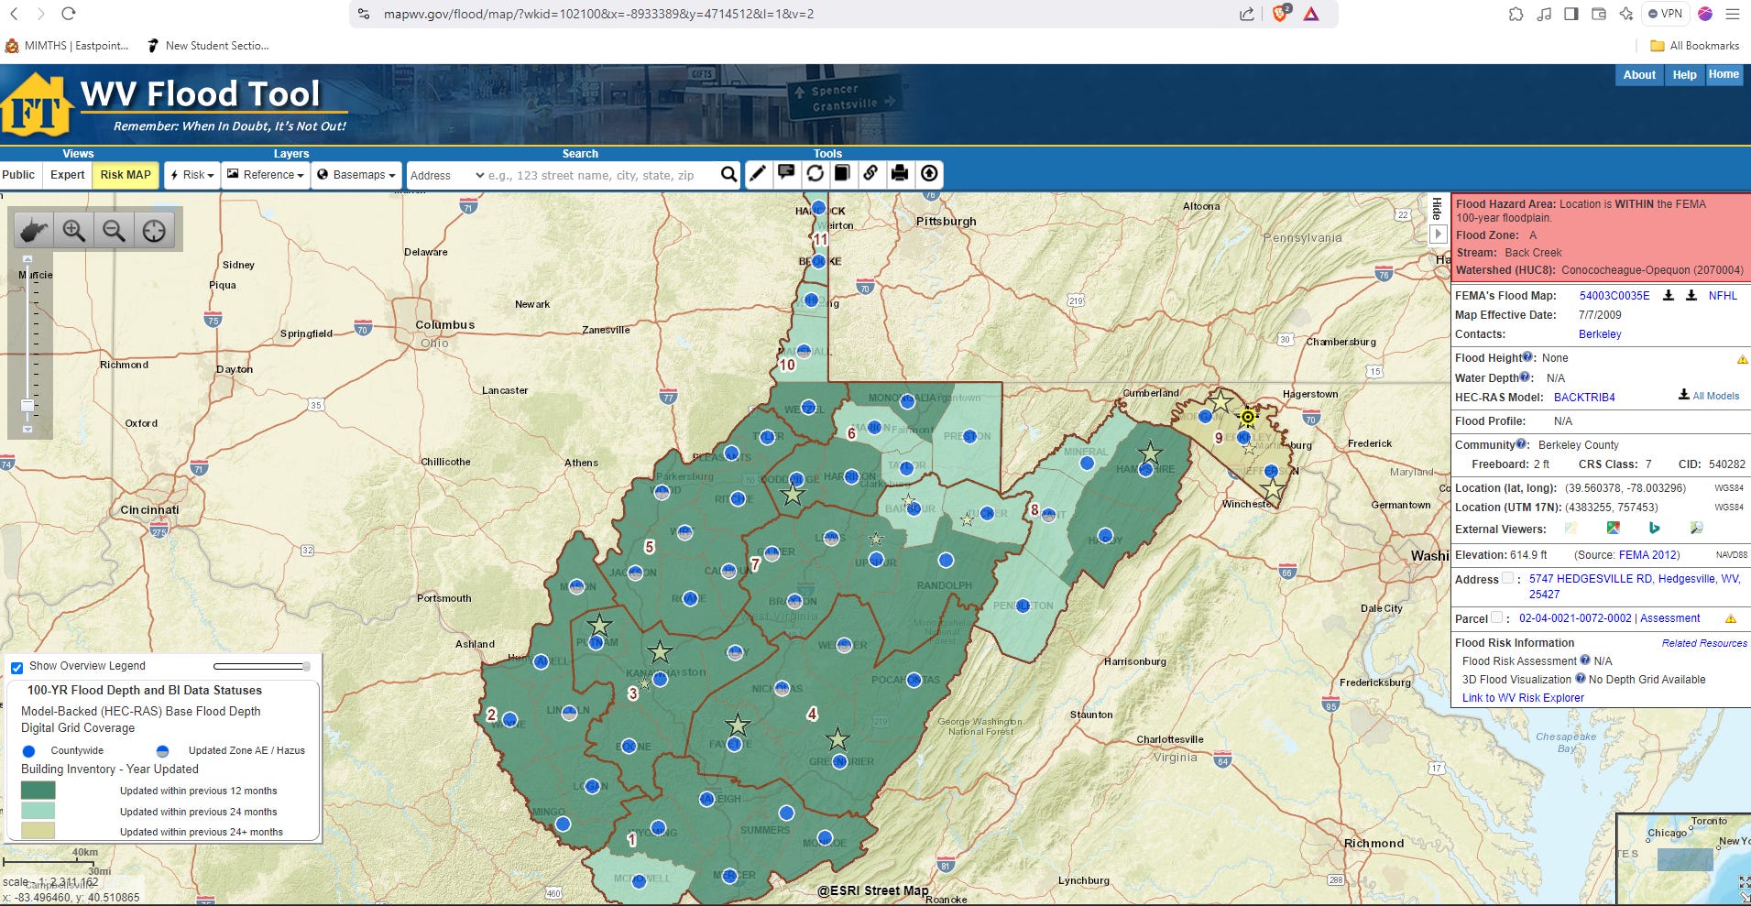
Task: Click All Models download link
Action: (x=1708, y=396)
